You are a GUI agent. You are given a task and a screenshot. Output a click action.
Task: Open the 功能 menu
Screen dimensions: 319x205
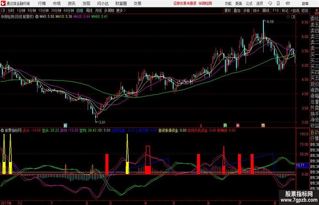(228, 3)
